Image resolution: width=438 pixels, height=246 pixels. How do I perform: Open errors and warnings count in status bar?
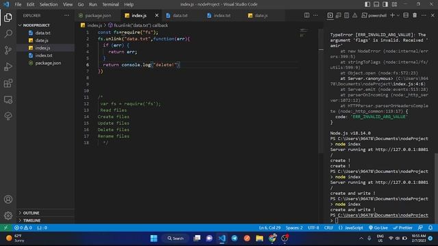pos(23,228)
